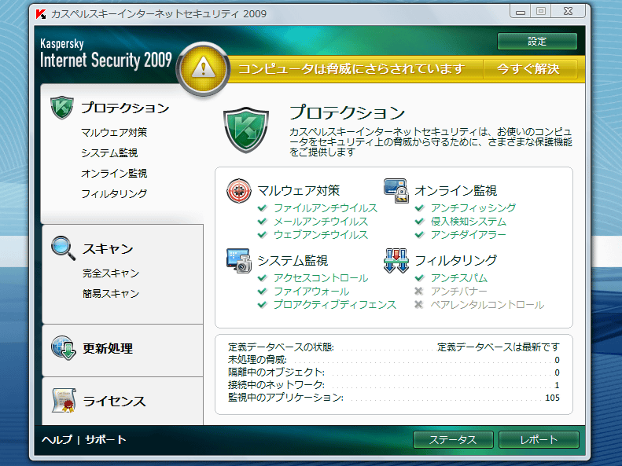This screenshot has width=622, height=466.
Task: Click the 未処理の脅威 status row
Action: click(x=393, y=360)
